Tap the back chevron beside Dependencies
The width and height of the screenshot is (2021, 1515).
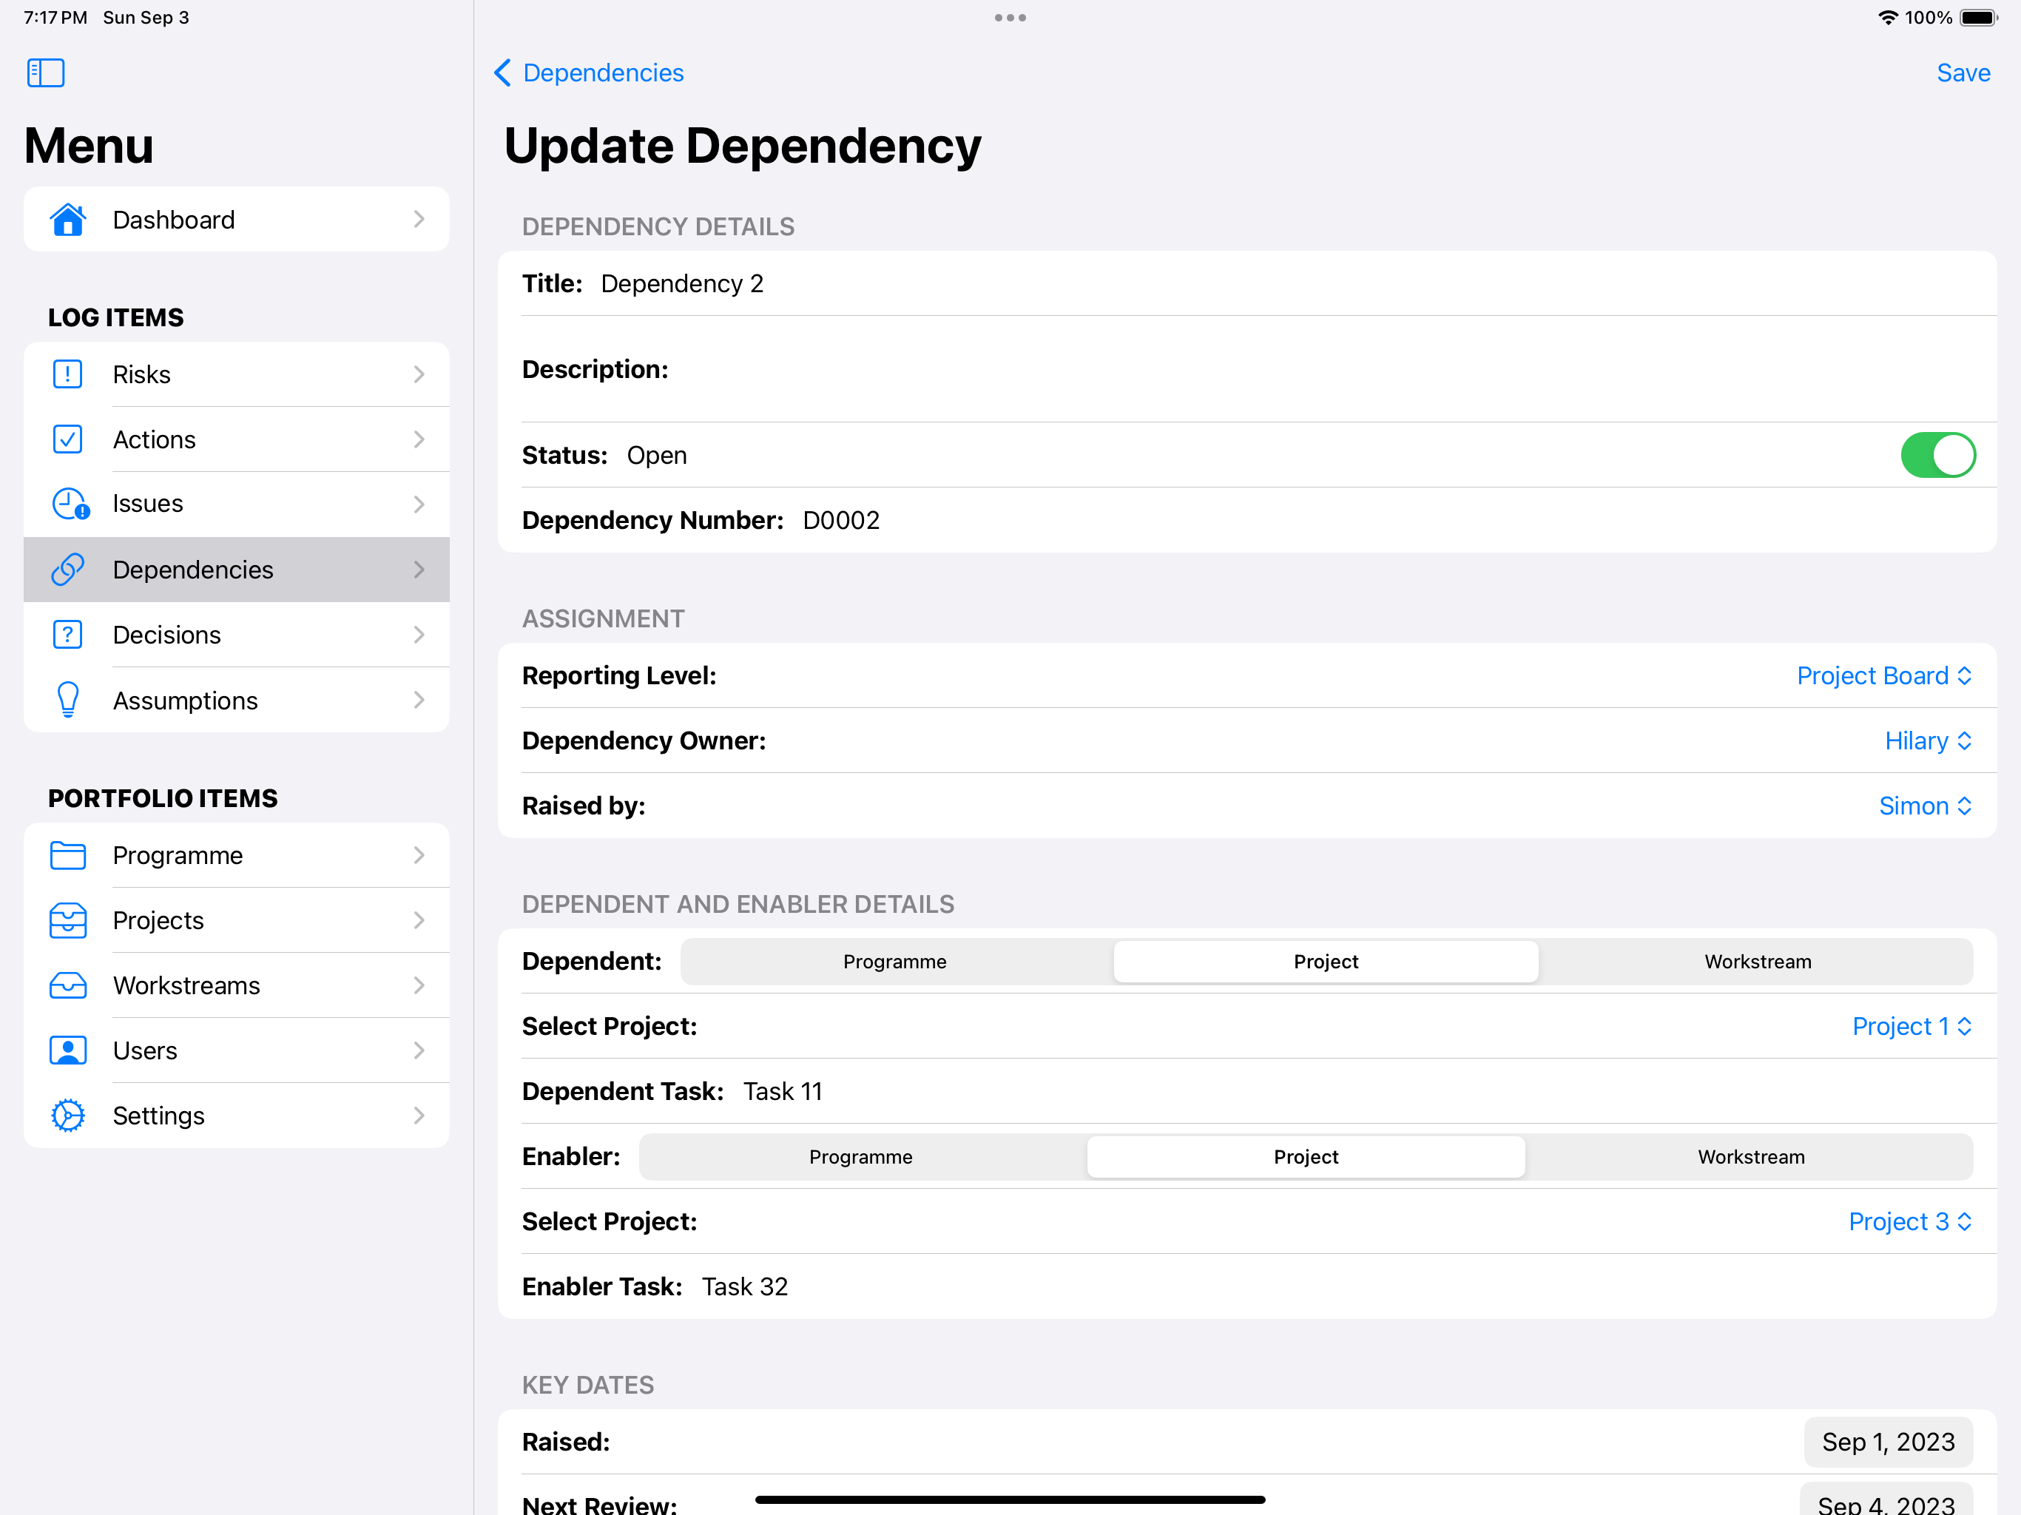coord(502,73)
